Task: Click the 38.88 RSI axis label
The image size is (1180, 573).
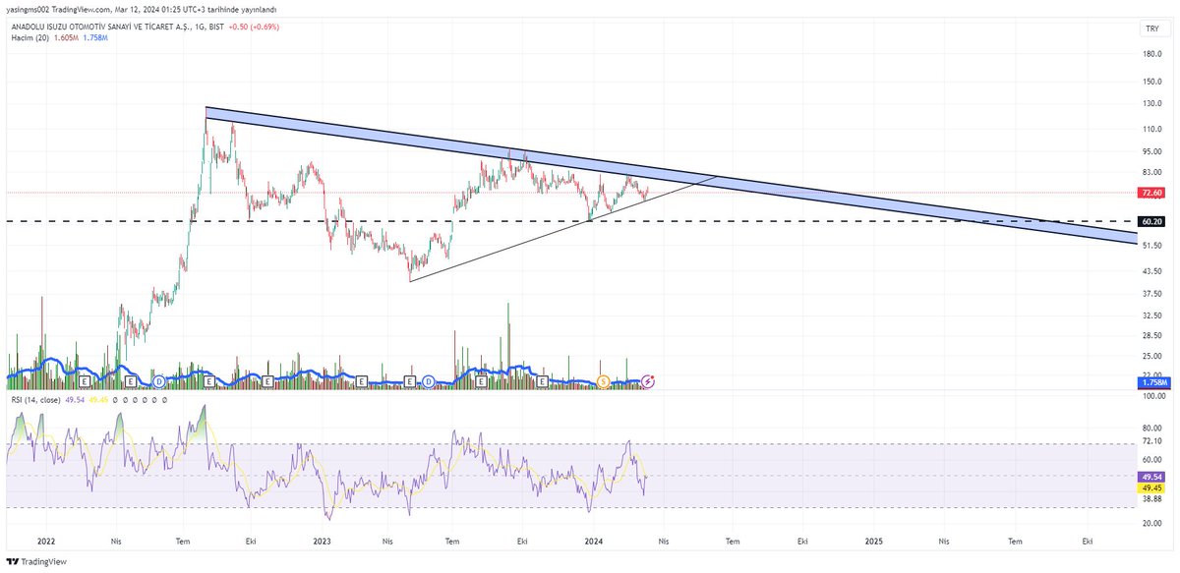Action: pos(1153,499)
